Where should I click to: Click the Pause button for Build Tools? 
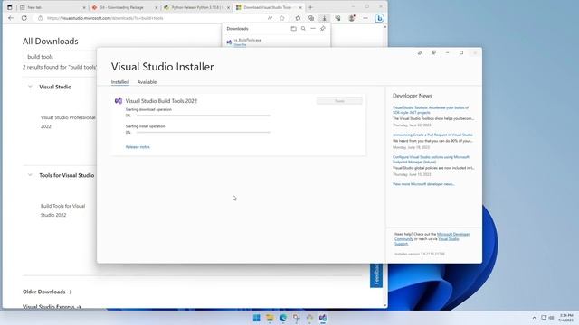coord(339,101)
